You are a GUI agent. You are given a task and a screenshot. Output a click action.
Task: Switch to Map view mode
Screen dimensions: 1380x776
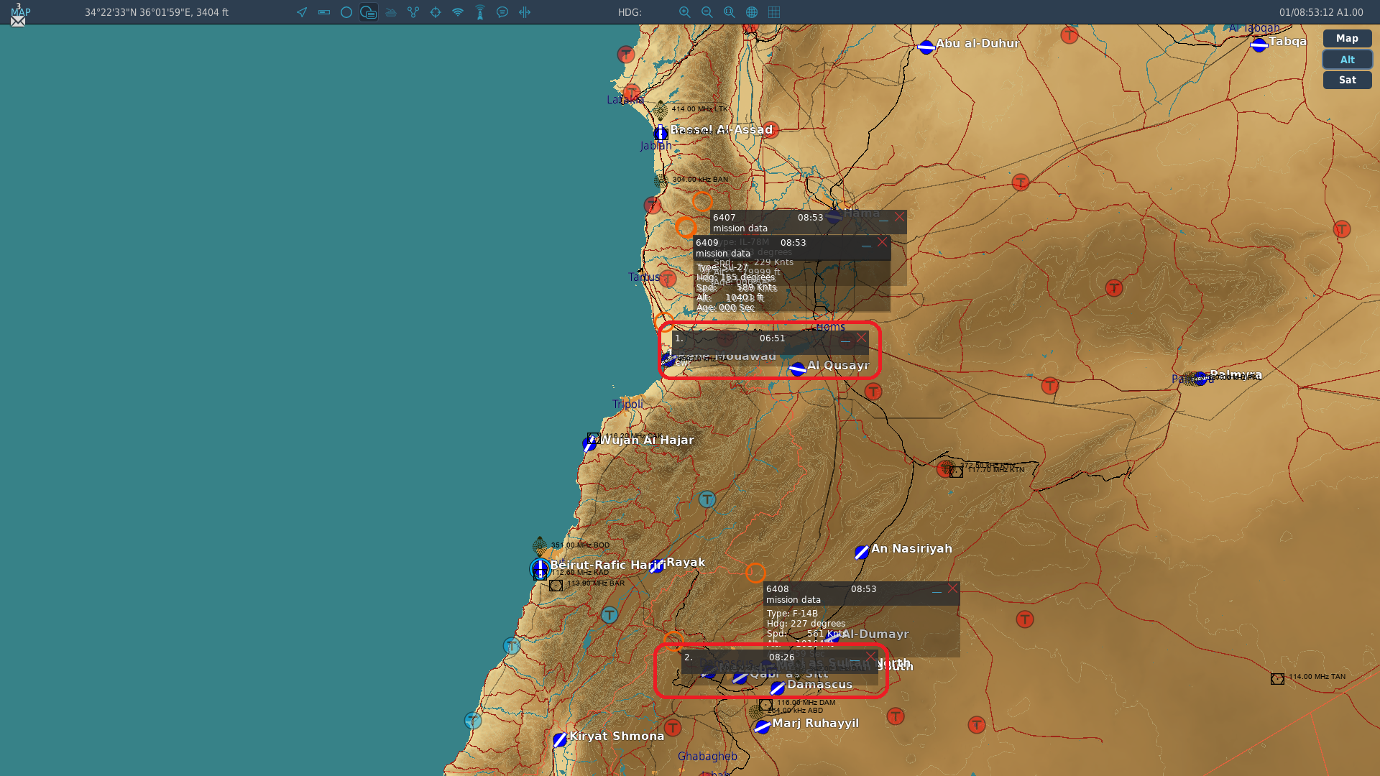[1347, 38]
